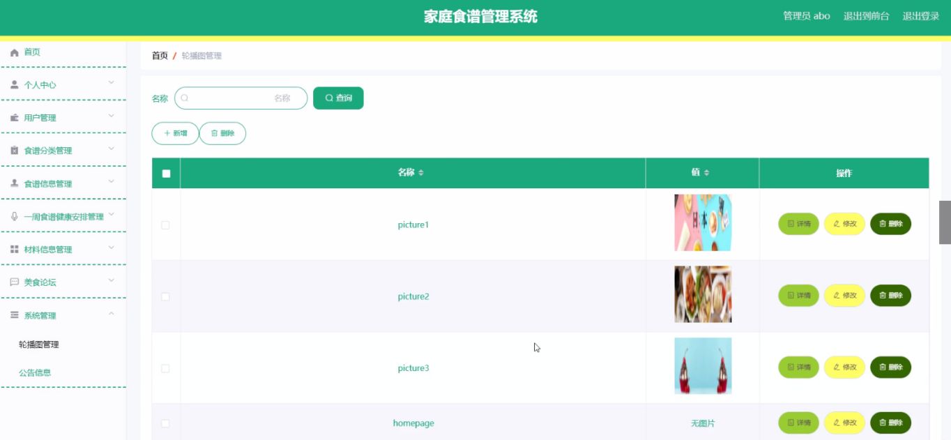Click the person icon next to 个人中心
This screenshot has height=440, width=951.
14,85
